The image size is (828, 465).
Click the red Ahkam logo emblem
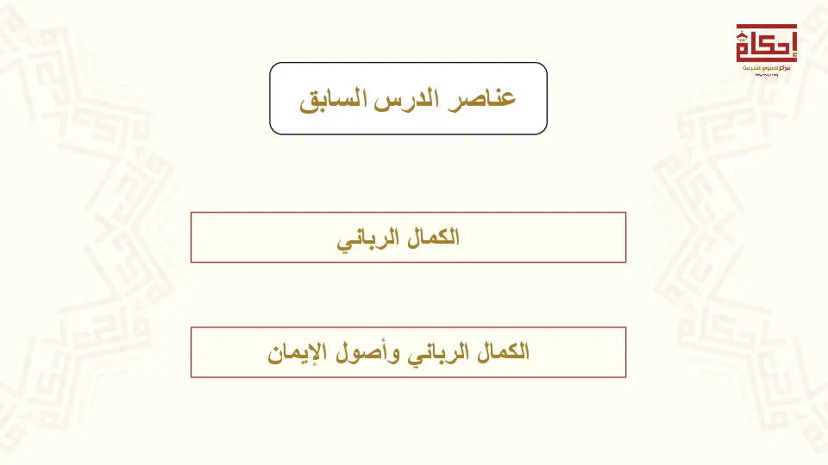point(767,45)
